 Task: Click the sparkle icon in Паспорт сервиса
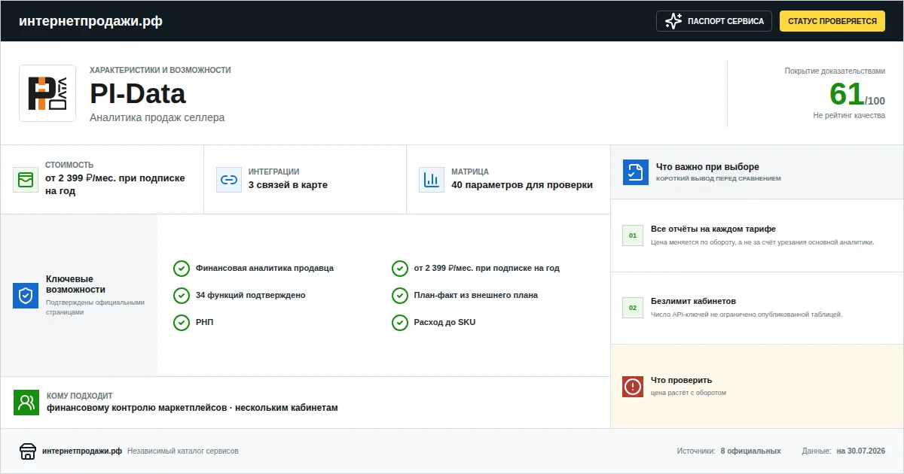click(x=673, y=21)
